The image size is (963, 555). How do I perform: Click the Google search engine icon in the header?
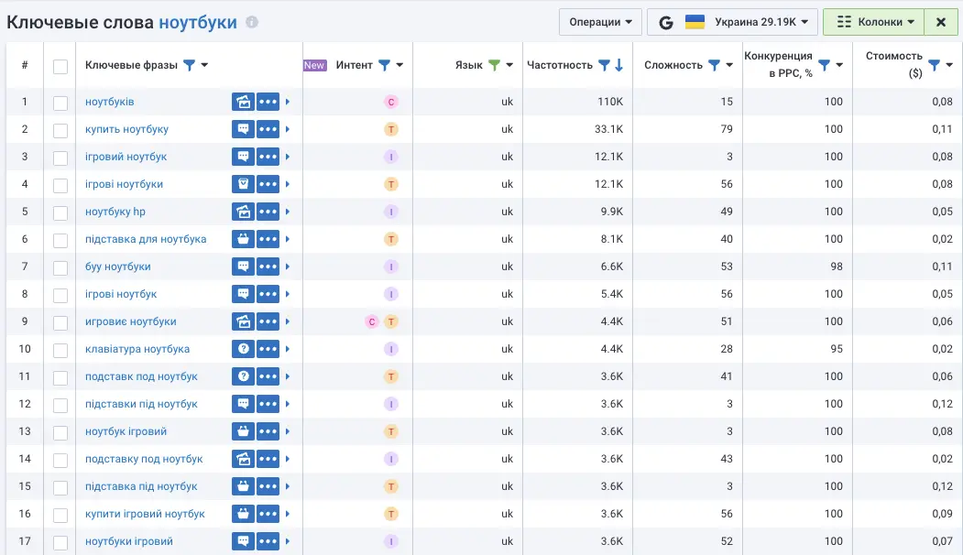point(666,21)
